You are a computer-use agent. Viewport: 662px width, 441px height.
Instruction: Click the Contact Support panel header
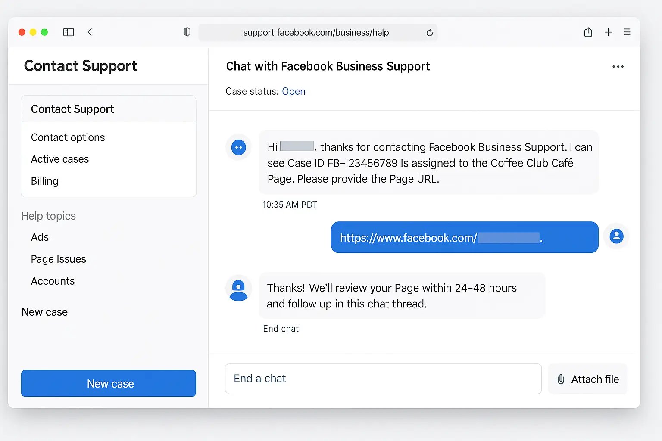pyautogui.click(x=109, y=109)
